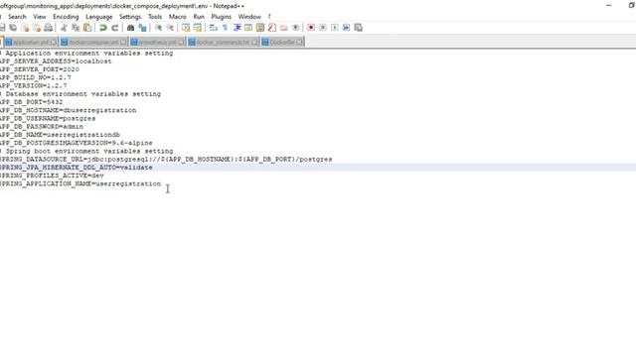
Task: Stop macro recording icon
Action: click(x=323, y=28)
